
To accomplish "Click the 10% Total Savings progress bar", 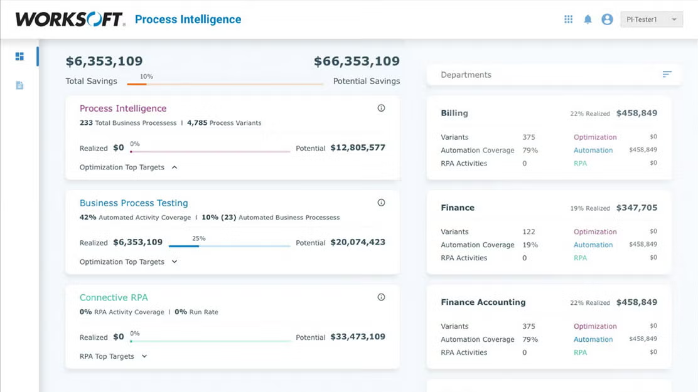I will (223, 82).
